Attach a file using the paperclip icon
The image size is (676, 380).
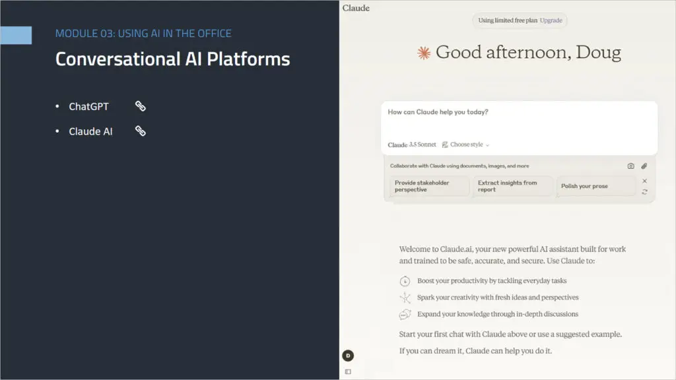(644, 166)
